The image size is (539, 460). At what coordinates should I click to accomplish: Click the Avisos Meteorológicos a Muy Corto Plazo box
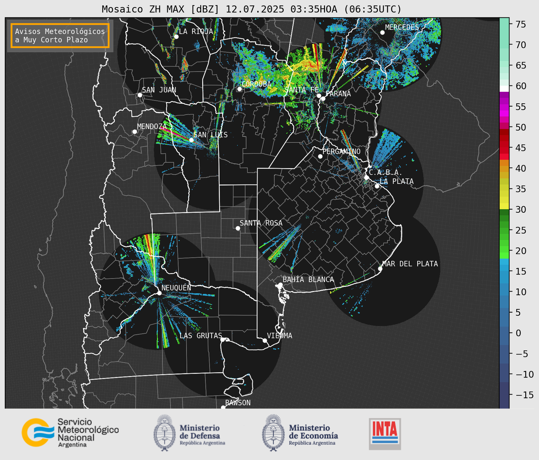60,36
